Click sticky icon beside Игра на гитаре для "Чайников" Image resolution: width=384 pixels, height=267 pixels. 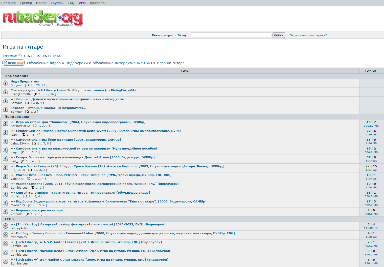pos(6,124)
